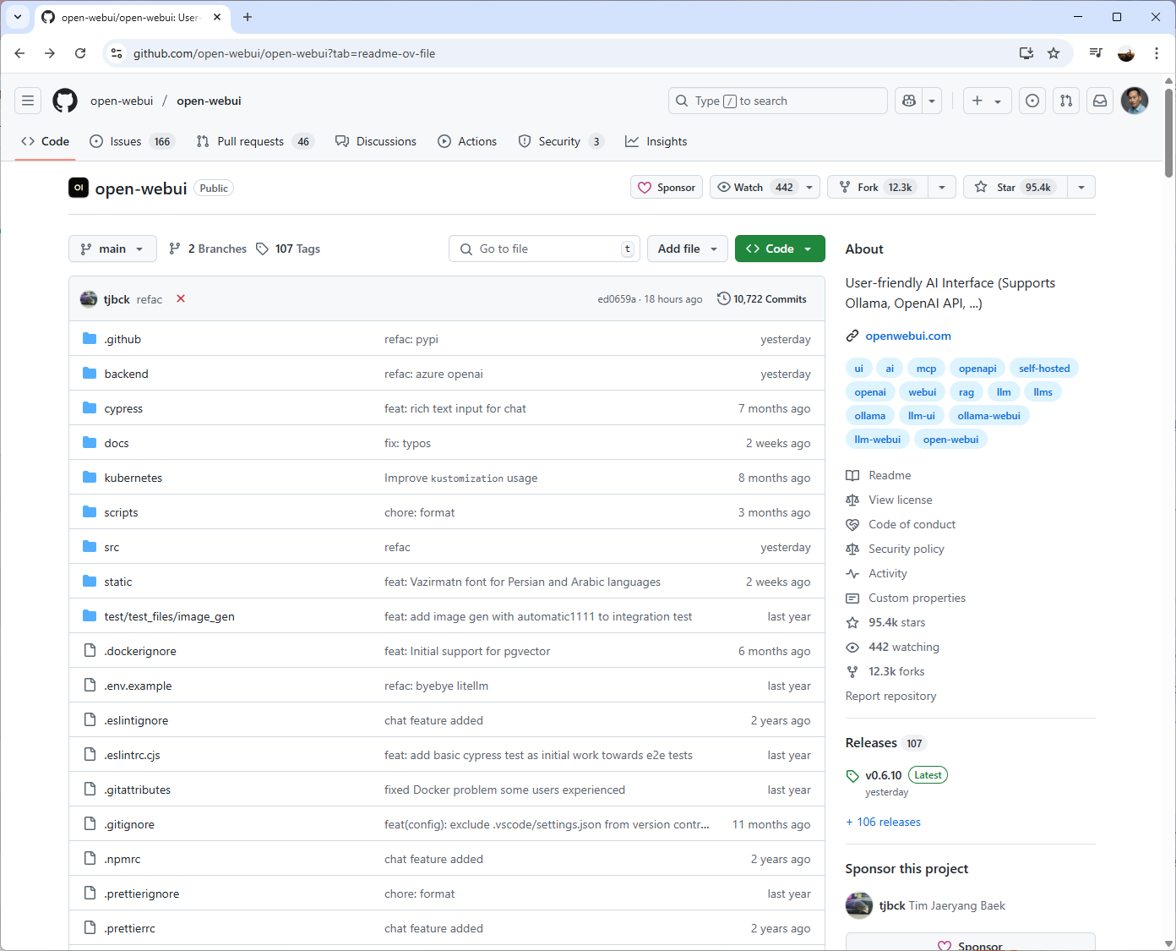The image size is (1176, 951).
Task: Open the hamburger navigation menu
Action: [x=28, y=101]
